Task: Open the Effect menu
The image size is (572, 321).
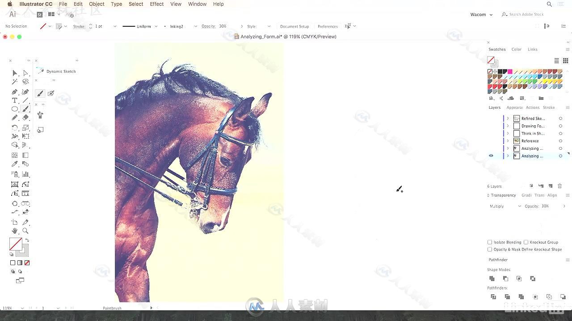Action: tap(157, 4)
